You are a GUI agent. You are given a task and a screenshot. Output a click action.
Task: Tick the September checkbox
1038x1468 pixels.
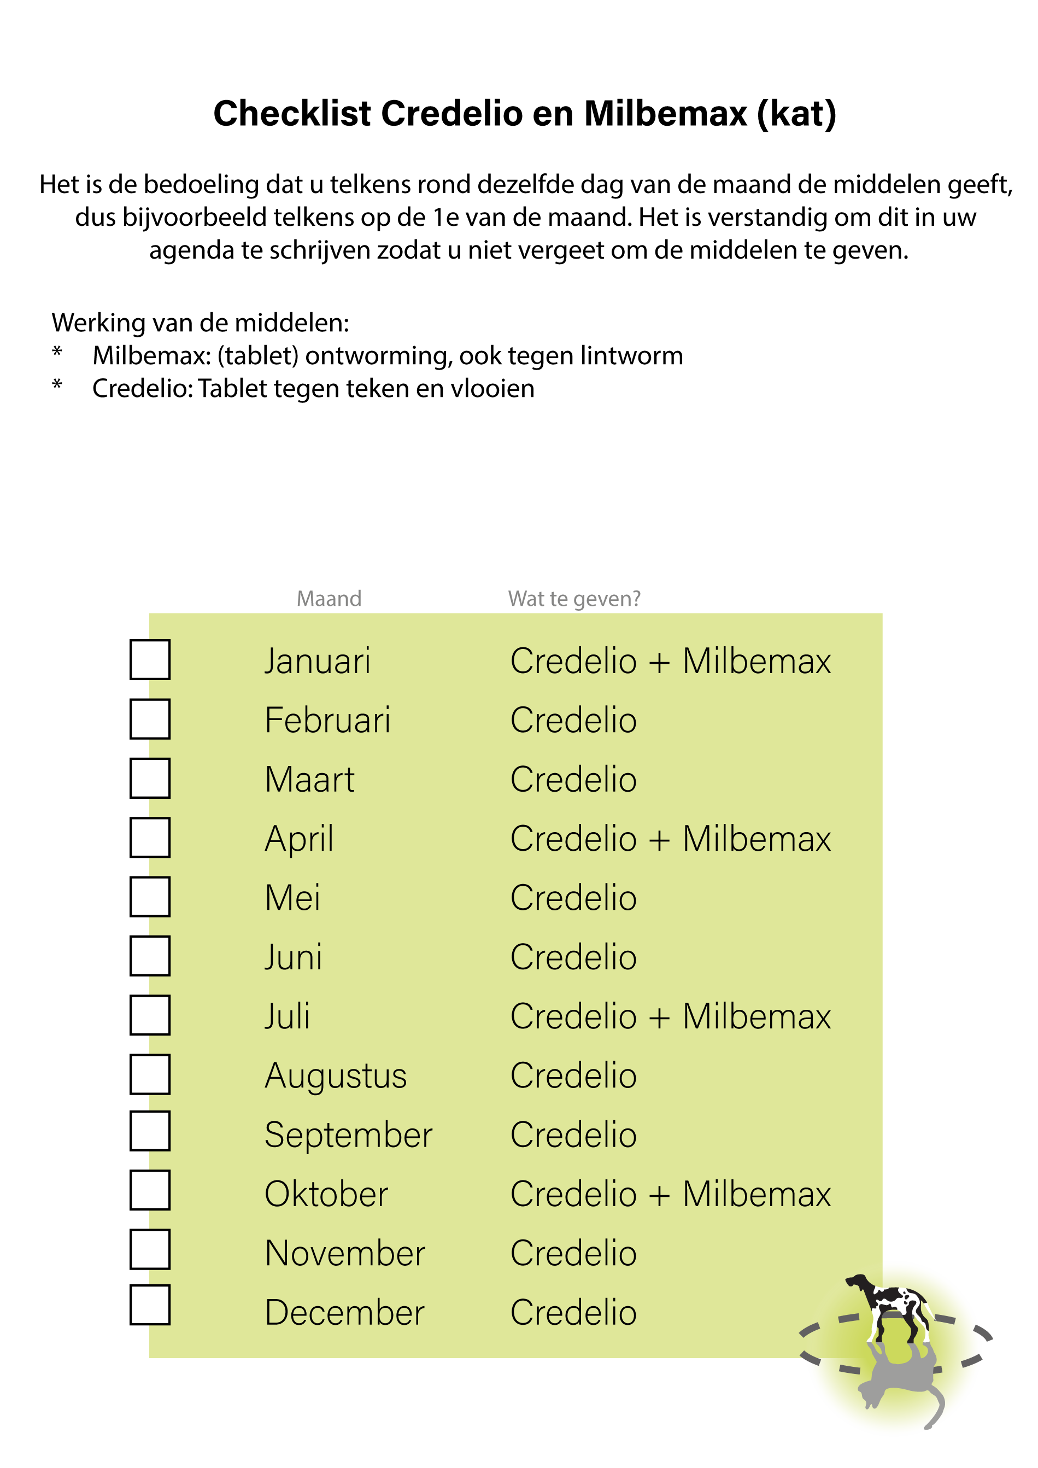pyautogui.click(x=150, y=1131)
